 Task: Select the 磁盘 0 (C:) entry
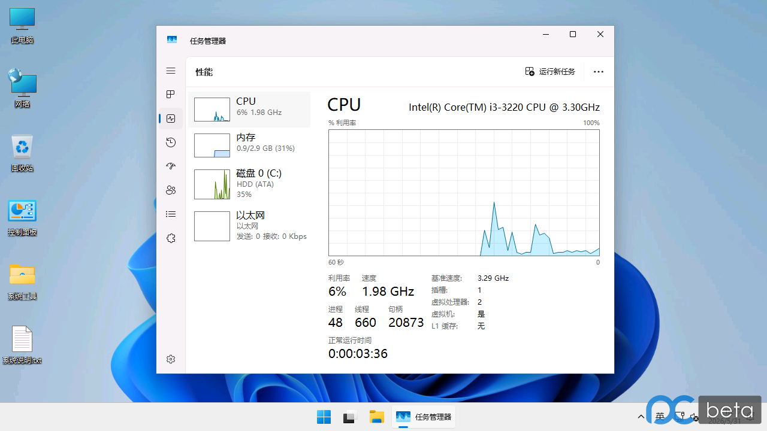[249, 184]
